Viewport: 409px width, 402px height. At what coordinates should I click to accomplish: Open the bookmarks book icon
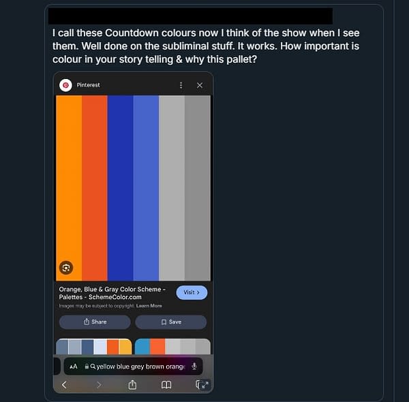coord(166,385)
